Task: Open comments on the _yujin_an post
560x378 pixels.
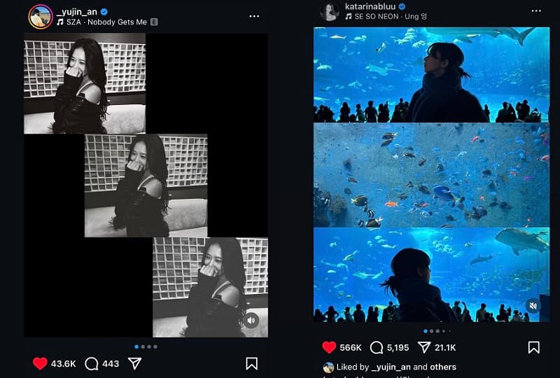Action: coord(91,363)
